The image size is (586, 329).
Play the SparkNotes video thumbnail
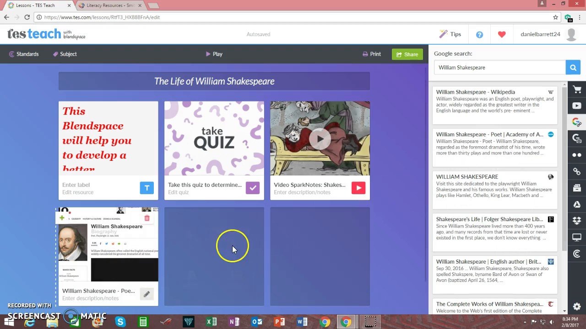[x=320, y=138]
